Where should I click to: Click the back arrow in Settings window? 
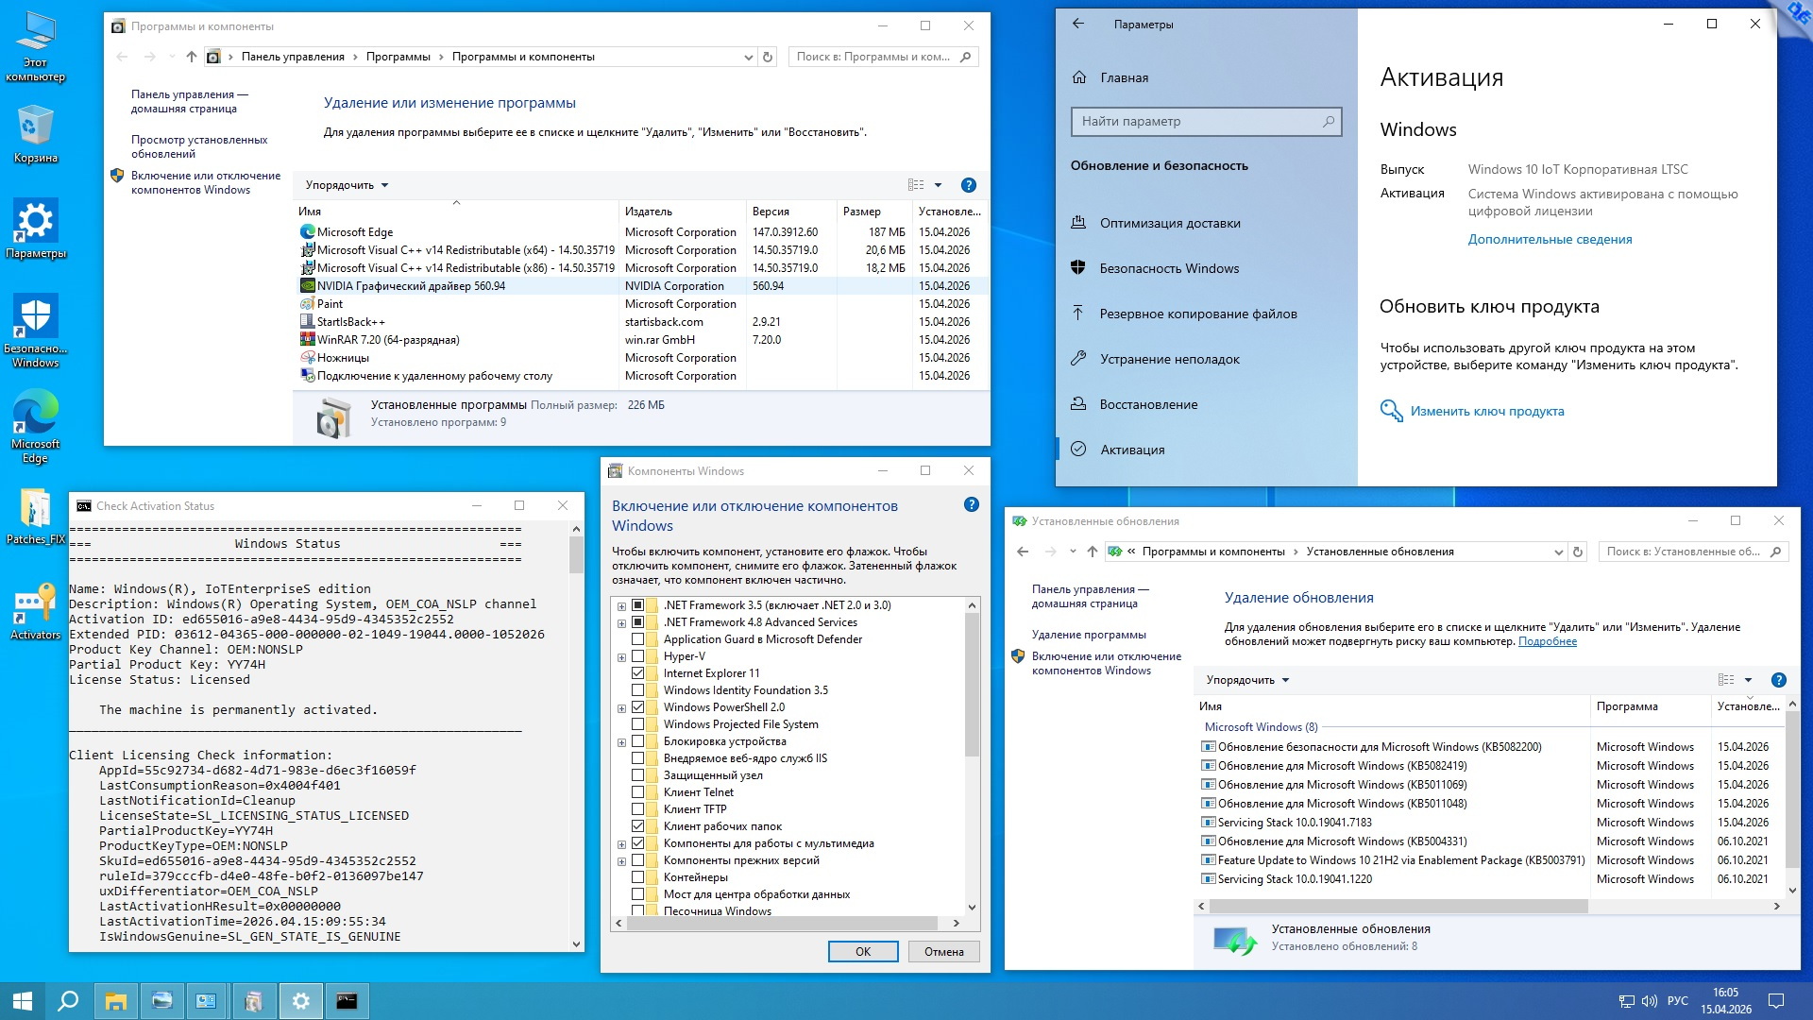1078,24
